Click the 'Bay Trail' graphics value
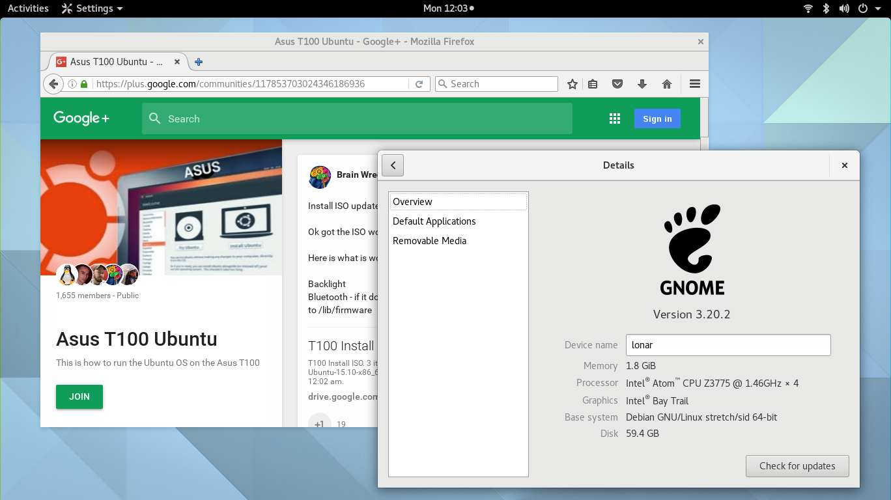Viewport: 891px width, 500px height. (x=670, y=401)
